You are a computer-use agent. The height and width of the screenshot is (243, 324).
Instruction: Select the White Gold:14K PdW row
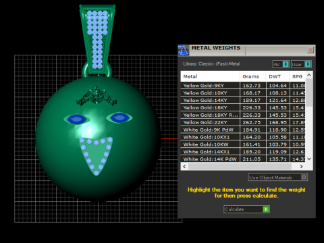pyautogui.click(x=243, y=159)
